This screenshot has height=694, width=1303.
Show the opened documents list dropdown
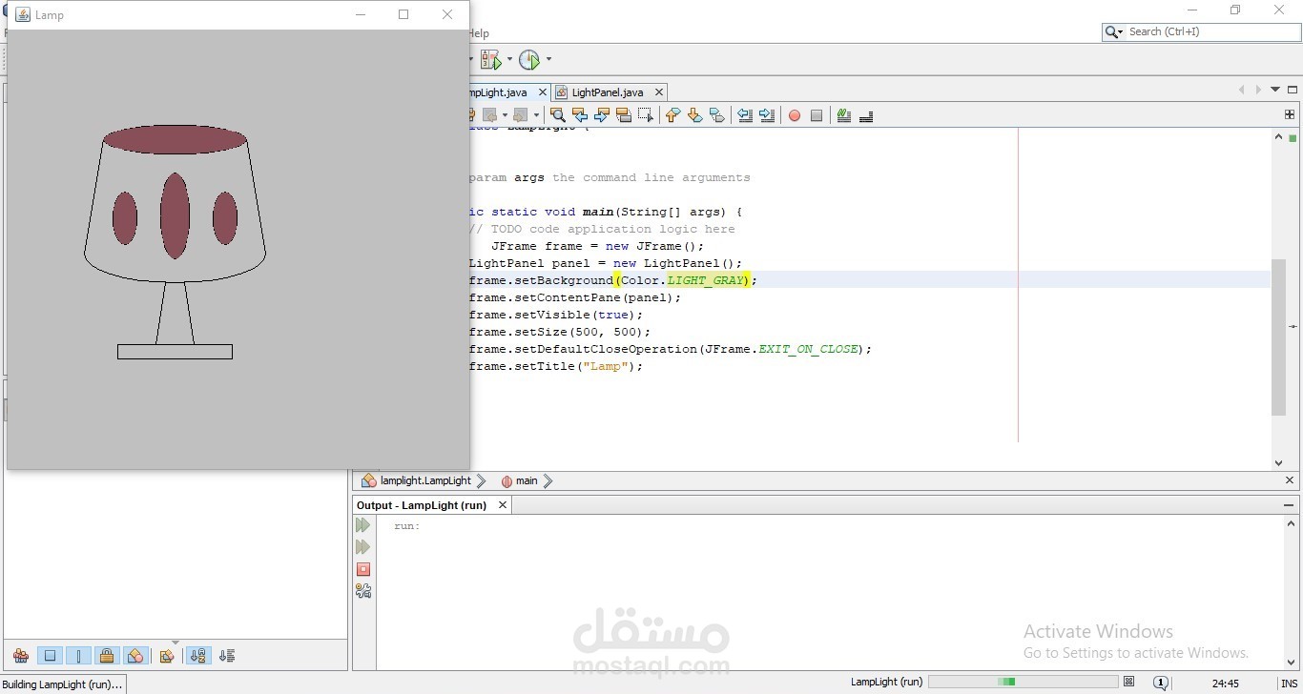coord(1274,90)
